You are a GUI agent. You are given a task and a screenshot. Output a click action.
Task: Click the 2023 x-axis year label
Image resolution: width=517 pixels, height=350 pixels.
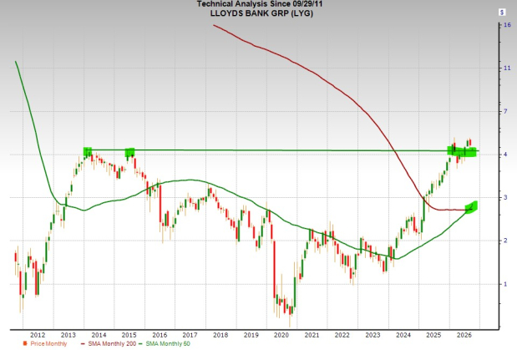[x=373, y=335]
